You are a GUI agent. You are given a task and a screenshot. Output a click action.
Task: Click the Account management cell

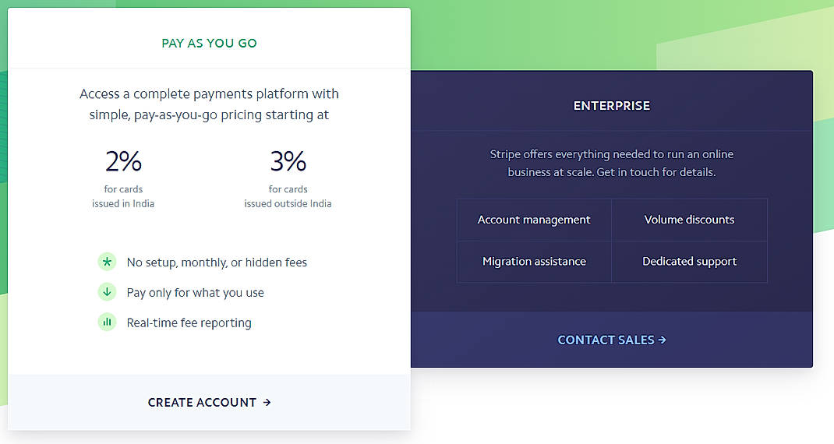534,220
